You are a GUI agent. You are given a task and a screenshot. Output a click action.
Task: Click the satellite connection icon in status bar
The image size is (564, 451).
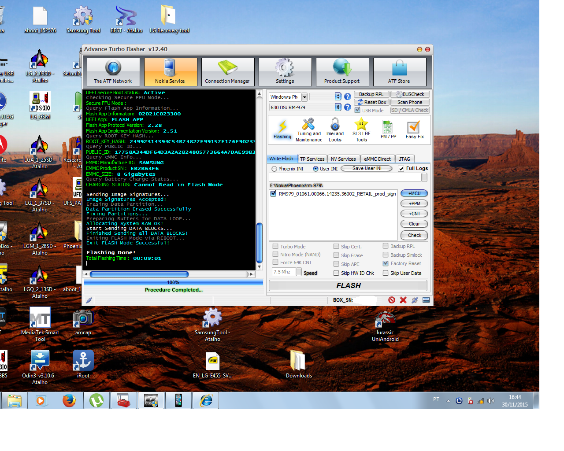[415, 300]
